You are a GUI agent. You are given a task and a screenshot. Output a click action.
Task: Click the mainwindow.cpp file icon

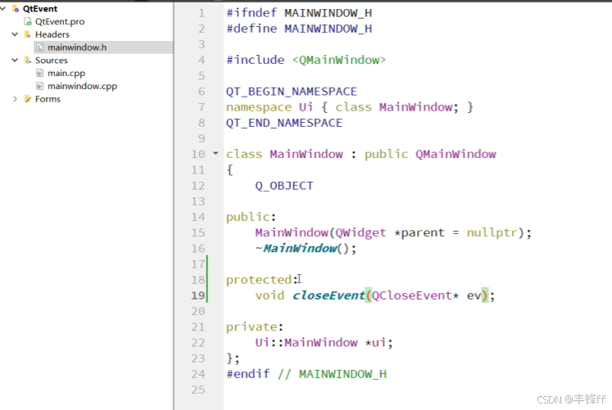[40, 86]
